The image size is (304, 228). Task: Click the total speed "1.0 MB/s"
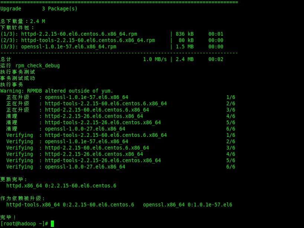[155, 59]
